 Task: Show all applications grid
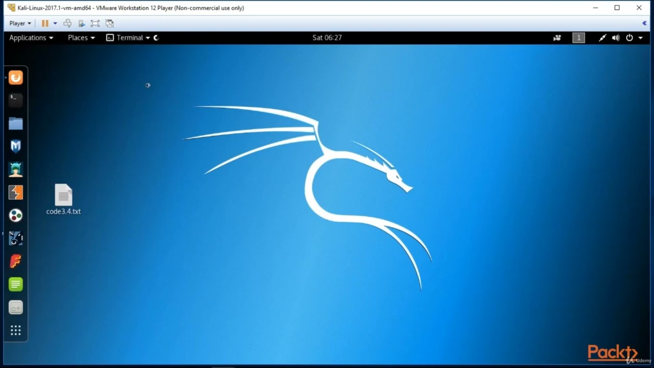click(16, 331)
